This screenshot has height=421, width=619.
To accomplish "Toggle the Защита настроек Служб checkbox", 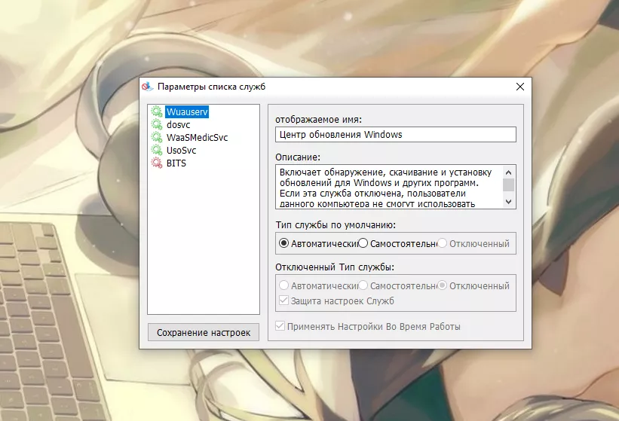I will (x=284, y=301).
